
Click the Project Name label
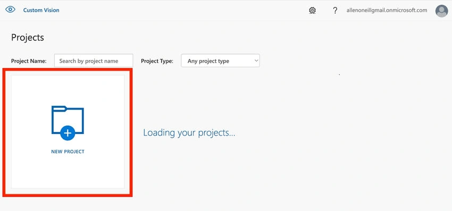[x=29, y=61]
